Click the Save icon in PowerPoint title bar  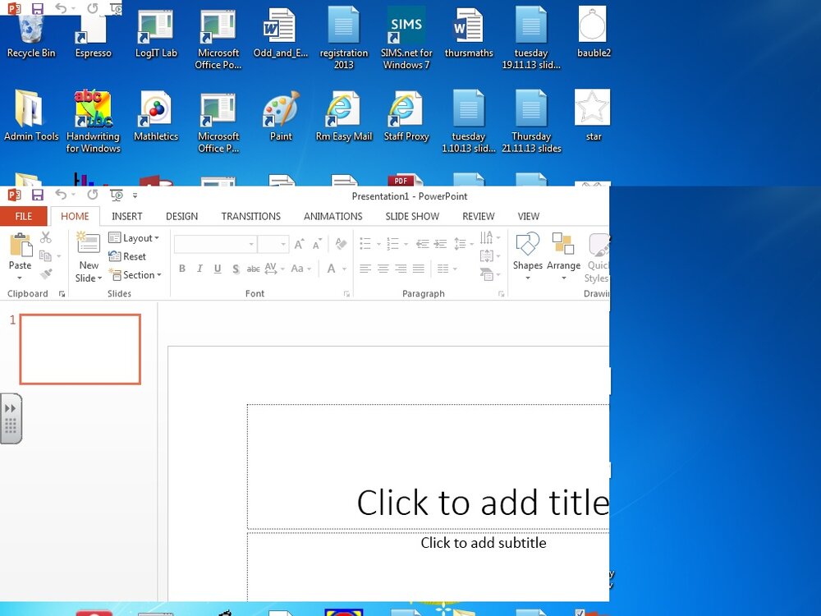(37, 195)
